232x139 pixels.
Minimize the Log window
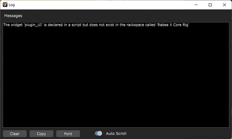[196, 5]
